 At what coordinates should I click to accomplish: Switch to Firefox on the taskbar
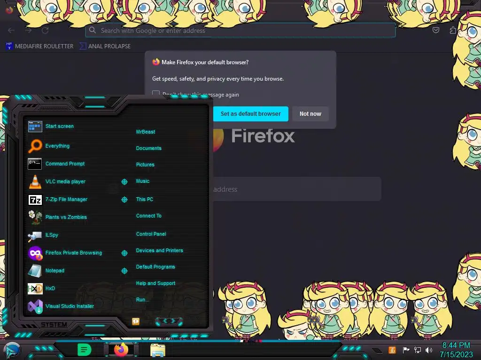[121, 350]
